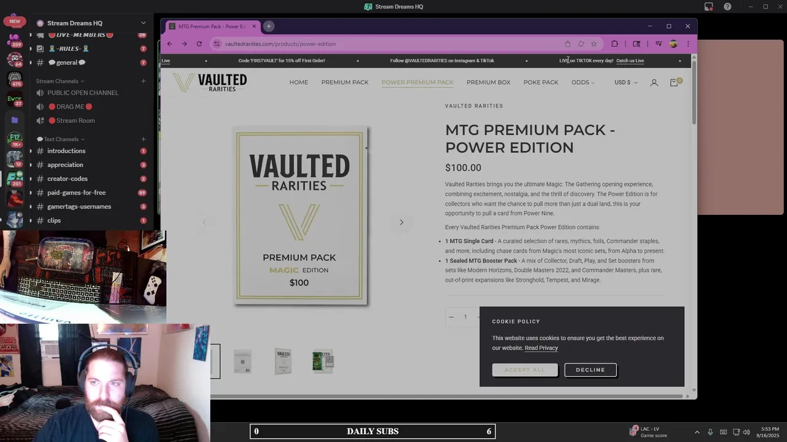The width and height of the screenshot is (787, 442).
Task: Open the browser profile avatar
Action: coord(673,44)
